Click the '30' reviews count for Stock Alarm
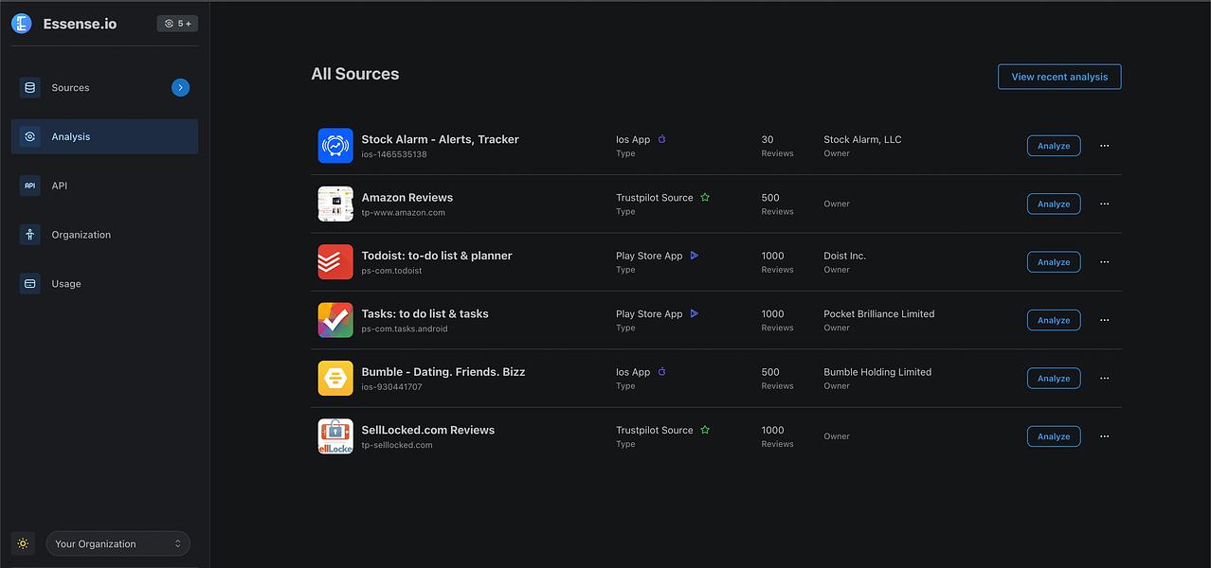Viewport: 1211px width, 568px height. point(768,139)
